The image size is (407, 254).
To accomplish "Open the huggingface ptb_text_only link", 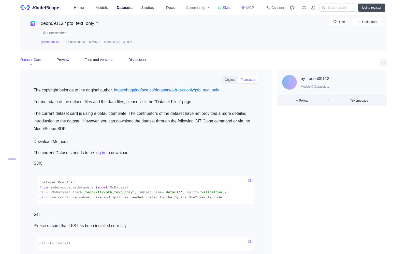I will coord(166,90).
